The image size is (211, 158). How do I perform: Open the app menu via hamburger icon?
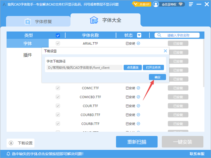tap(191, 4)
